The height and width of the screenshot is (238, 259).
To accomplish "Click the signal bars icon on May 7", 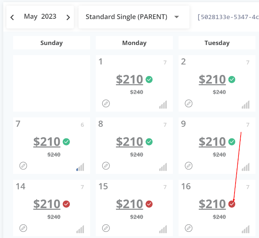I will pyautogui.click(x=80, y=167).
